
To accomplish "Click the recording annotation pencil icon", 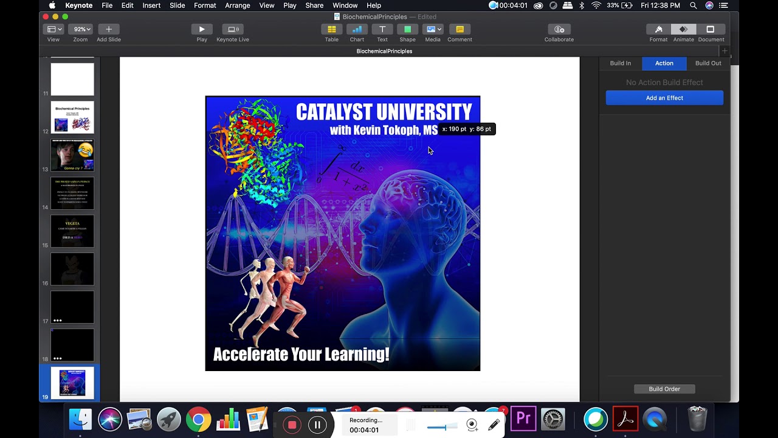I will pos(494,425).
